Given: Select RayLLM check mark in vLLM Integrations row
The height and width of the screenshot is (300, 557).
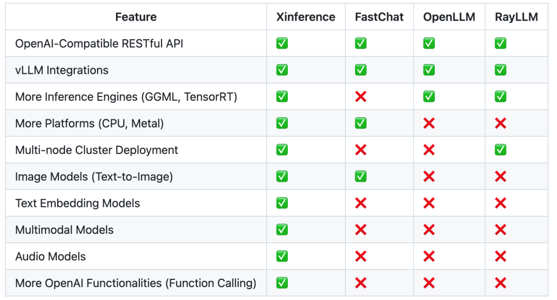Looking at the screenshot, I should pos(500,70).
